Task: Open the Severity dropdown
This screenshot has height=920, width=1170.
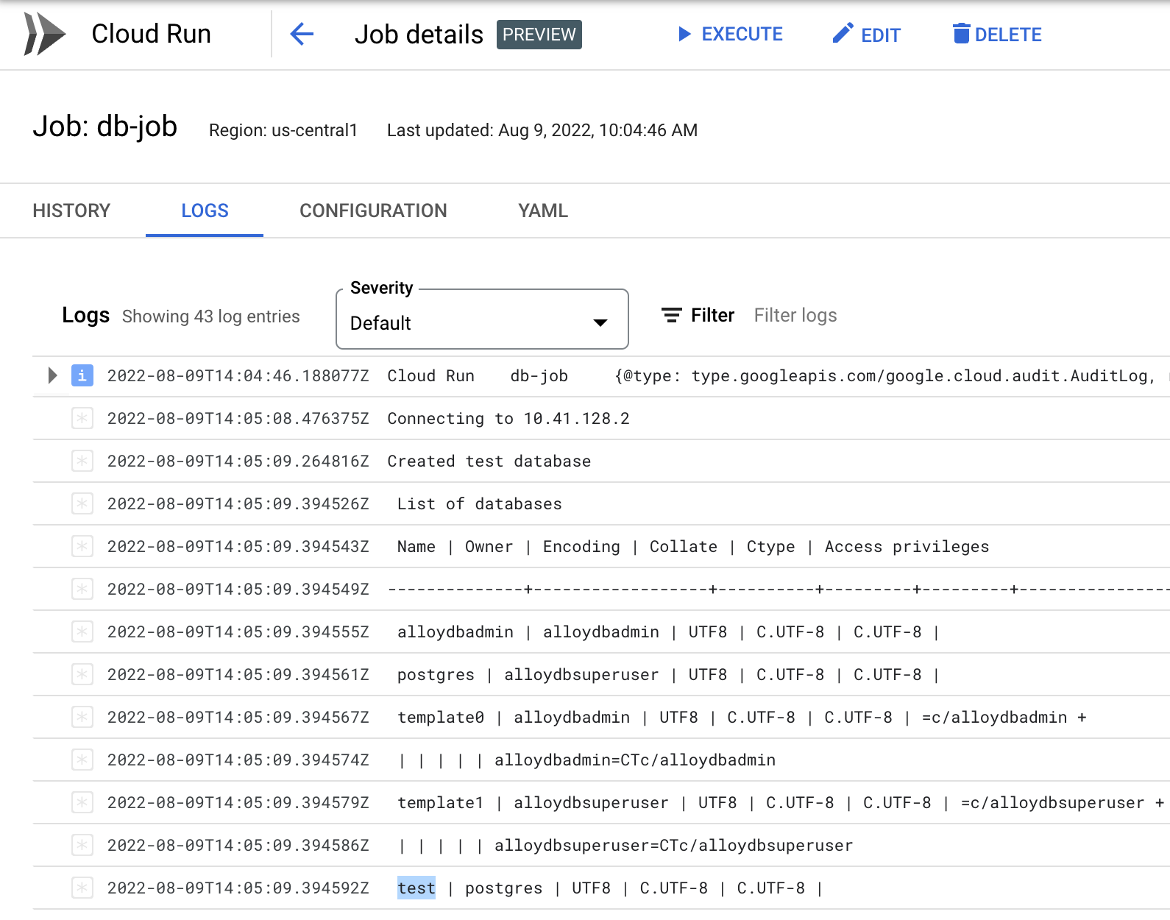Action: (481, 323)
